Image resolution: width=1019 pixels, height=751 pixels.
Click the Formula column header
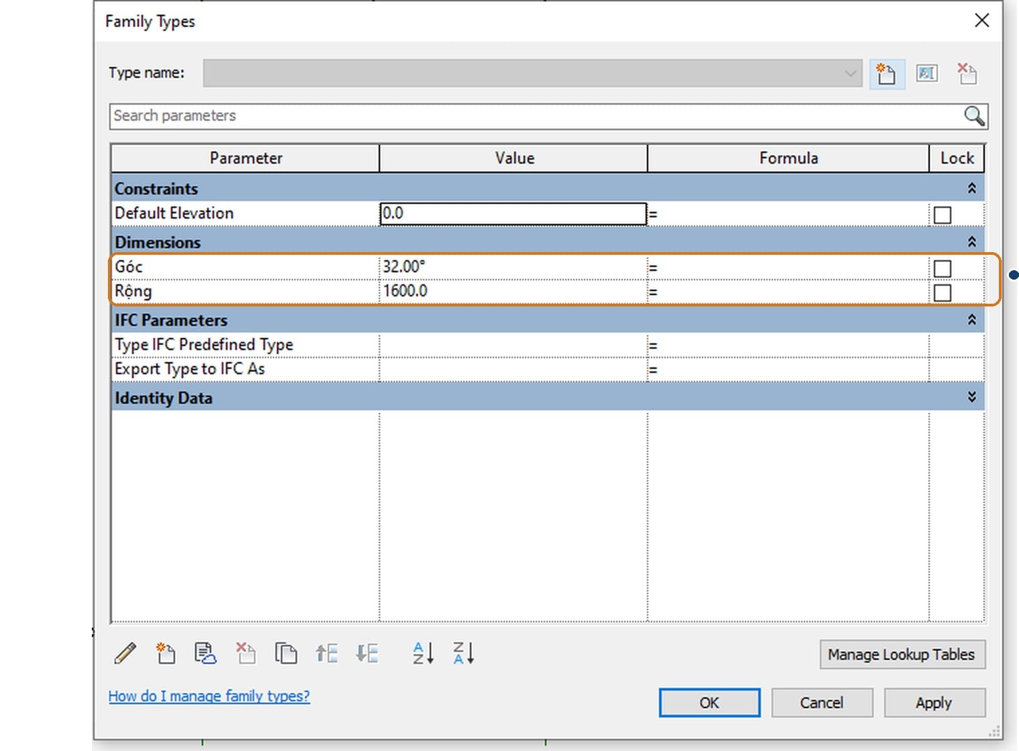point(788,158)
